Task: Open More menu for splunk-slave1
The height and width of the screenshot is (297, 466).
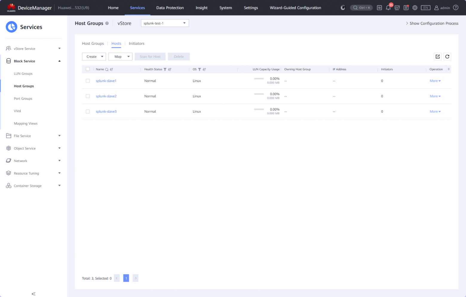Action: pos(435,81)
